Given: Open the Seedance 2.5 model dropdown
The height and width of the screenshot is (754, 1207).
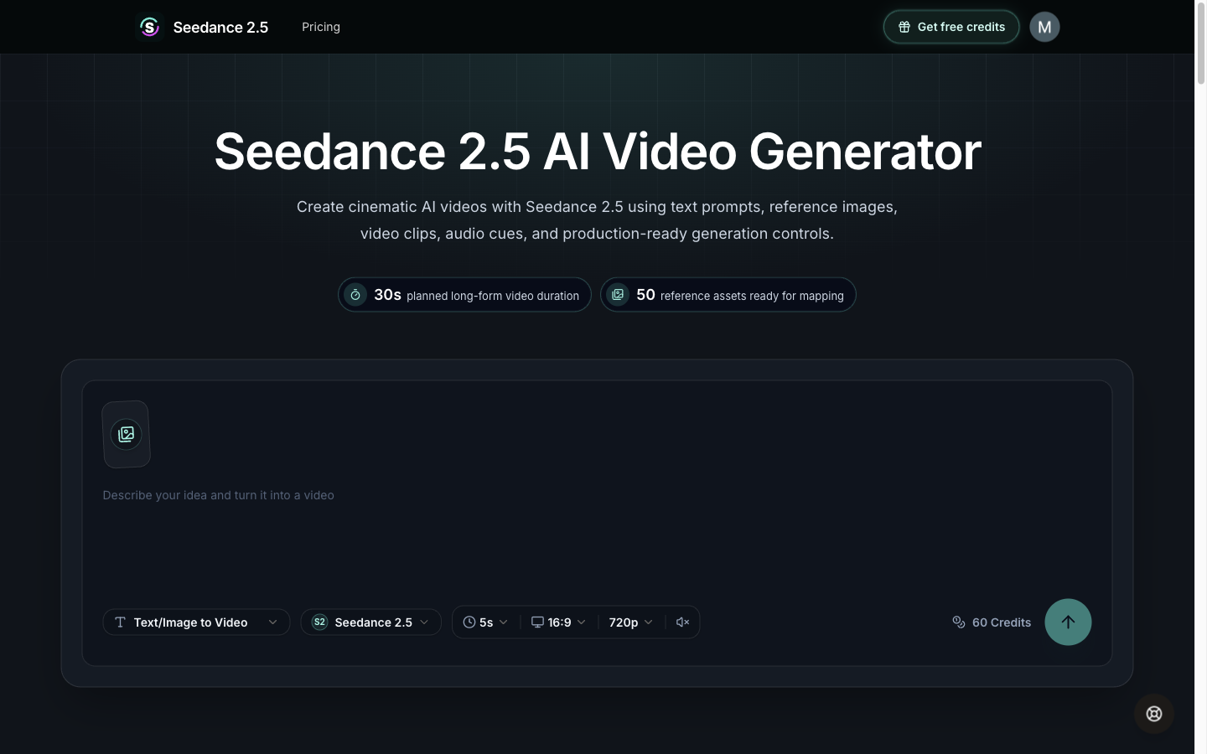Looking at the screenshot, I should pos(370,622).
